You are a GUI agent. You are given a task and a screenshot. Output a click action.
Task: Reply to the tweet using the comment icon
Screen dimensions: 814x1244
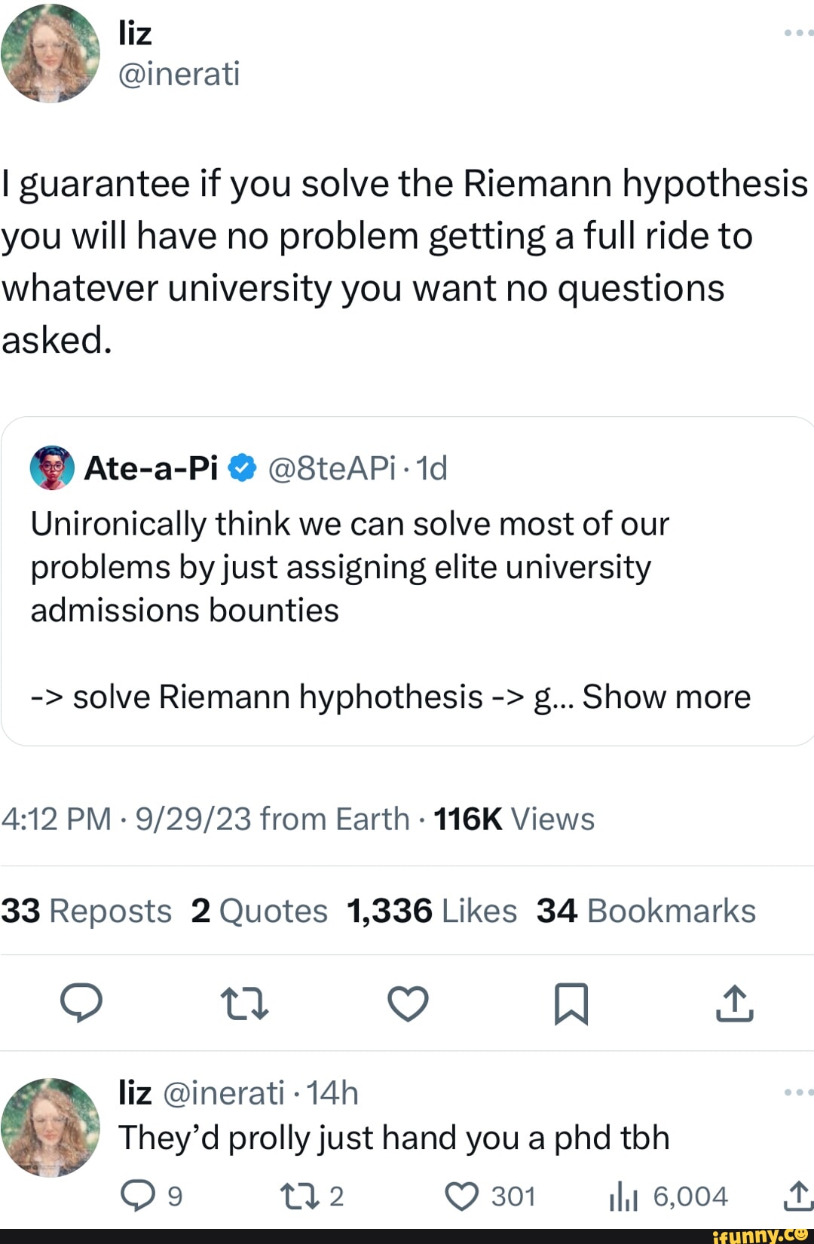click(x=83, y=1003)
